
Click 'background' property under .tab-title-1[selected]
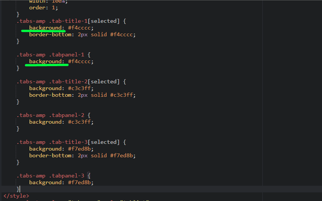[x=45, y=28]
